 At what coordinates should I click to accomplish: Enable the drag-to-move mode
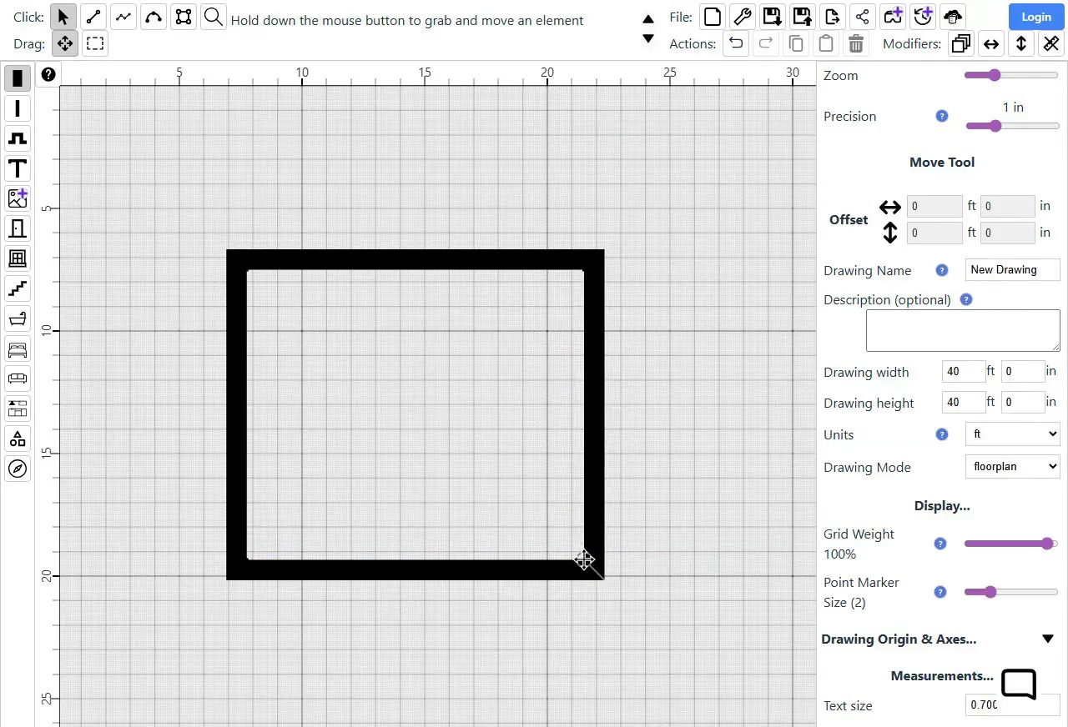[65, 43]
